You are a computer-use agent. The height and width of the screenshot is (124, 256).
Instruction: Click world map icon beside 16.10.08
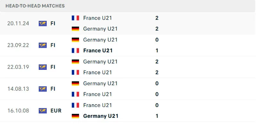[x=43, y=111]
